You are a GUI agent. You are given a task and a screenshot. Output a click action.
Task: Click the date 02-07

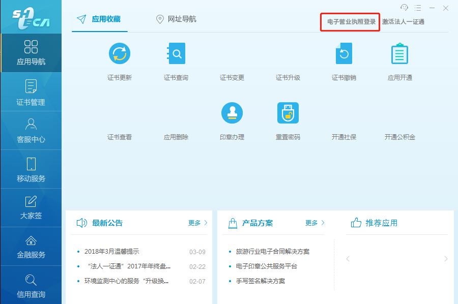(x=197, y=282)
